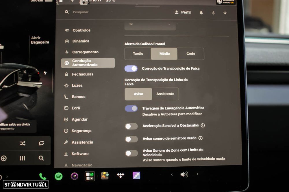Set collision alert to Cedo
289x192 pixels.
coord(190,54)
